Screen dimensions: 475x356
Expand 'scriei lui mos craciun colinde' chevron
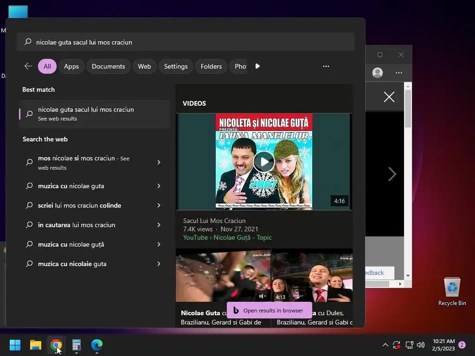click(159, 205)
